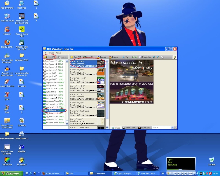Switch to Poster un nouve... Firefox taskbar item
Viewport: 220px width, 176px height.
pyautogui.click(x=53, y=174)
